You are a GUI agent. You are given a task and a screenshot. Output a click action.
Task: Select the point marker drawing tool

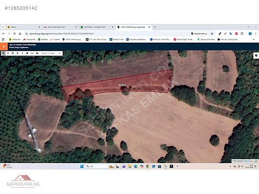pyautogui.click(x=27, y=53)
